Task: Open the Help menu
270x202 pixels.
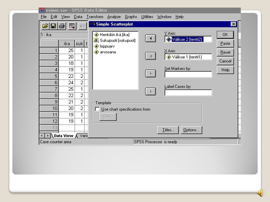Action: 179,17
